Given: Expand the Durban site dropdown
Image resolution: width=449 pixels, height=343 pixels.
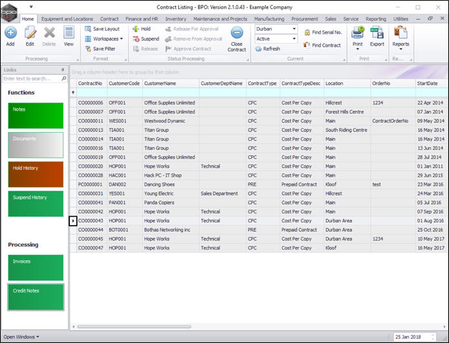Looking at the screenshot, I should (x=294, y=29).
